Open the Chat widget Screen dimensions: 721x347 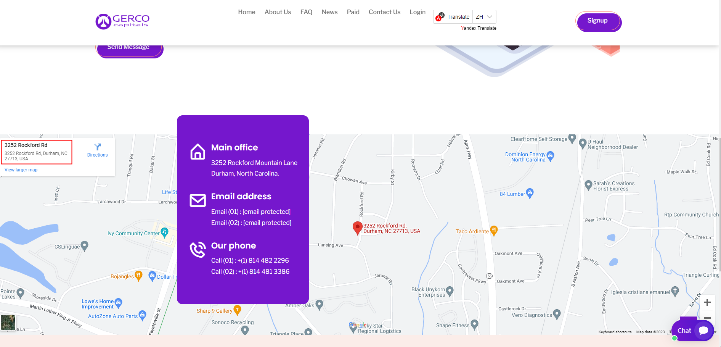(x=692, y=331)
